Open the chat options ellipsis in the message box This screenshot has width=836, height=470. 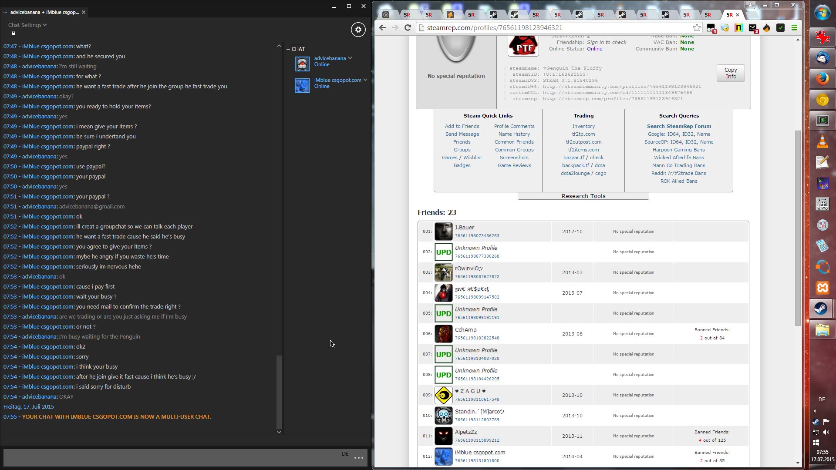pyautogui.click(x=359, y=458)
